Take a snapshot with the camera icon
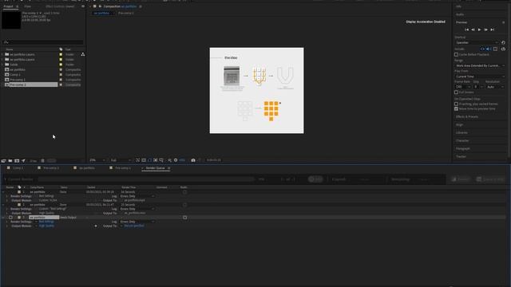This screenshot has height=287, width=511. [193, 160]
